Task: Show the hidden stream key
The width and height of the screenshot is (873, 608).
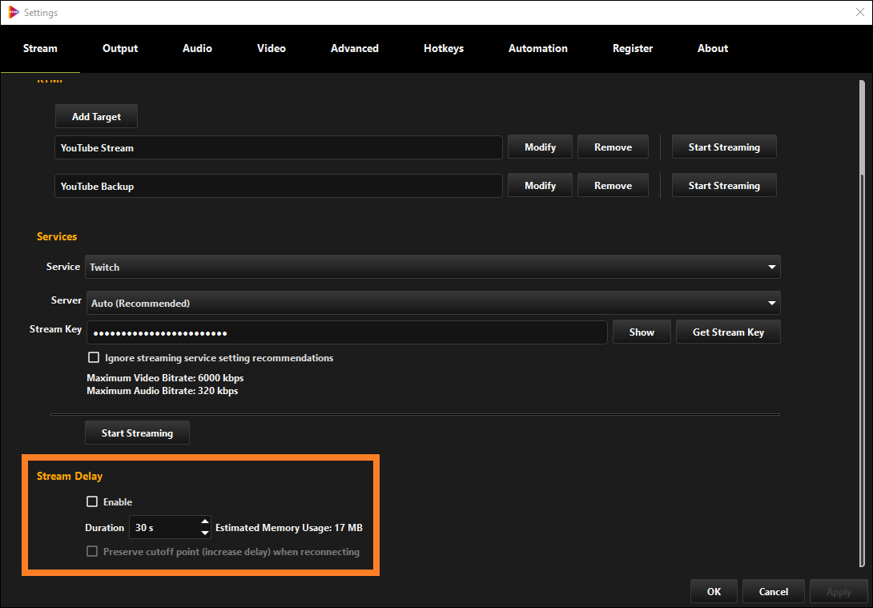Action: point(642,332)
